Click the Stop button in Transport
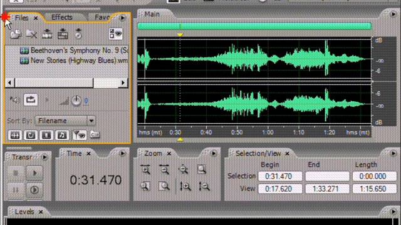This screenshot has width=401, height=225. point(15,173)
